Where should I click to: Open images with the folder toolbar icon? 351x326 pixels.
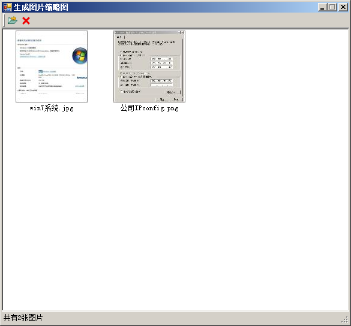(x=13, y=20)
